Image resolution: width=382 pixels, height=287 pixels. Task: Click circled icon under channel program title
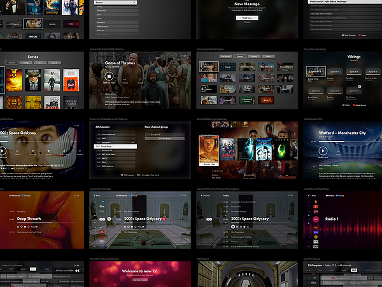(233, 226)
